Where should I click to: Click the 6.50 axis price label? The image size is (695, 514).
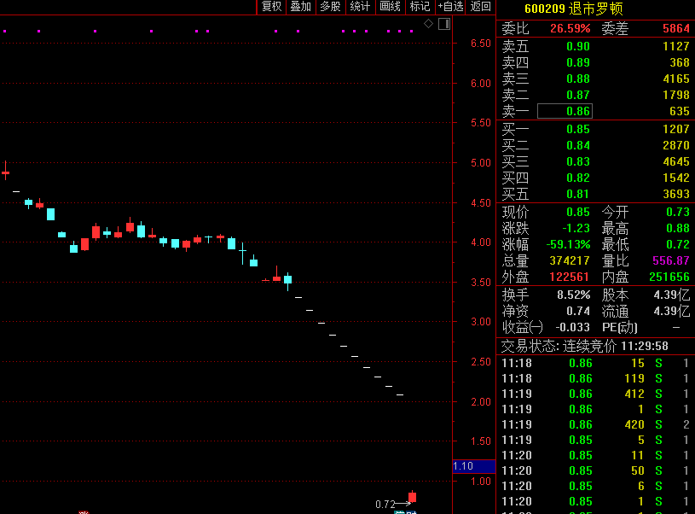click(x=481, y=44)
